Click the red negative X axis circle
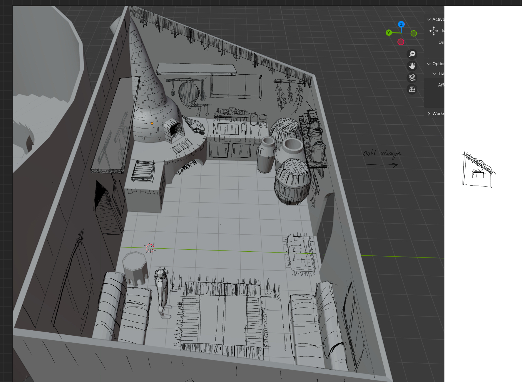This screenshot has height=382, width=522. (401, 42)
